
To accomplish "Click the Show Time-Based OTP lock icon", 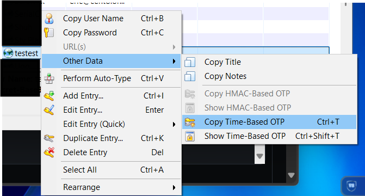I will pos(190,136).
